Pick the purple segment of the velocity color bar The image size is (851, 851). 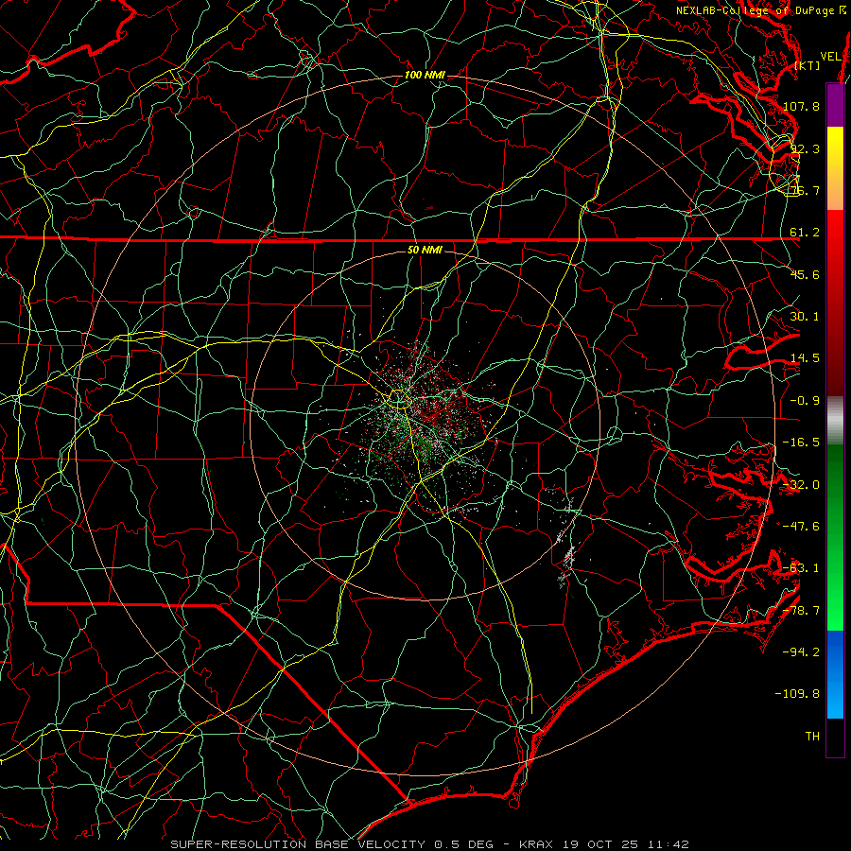[x=835, y=105]
